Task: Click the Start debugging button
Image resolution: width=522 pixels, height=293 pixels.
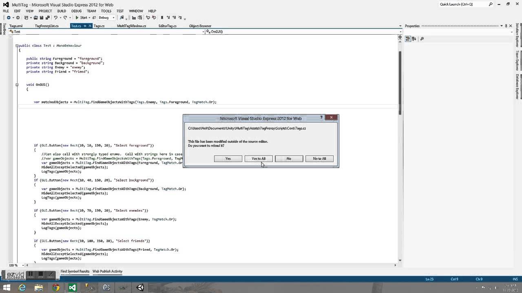Action: (82, 18)
